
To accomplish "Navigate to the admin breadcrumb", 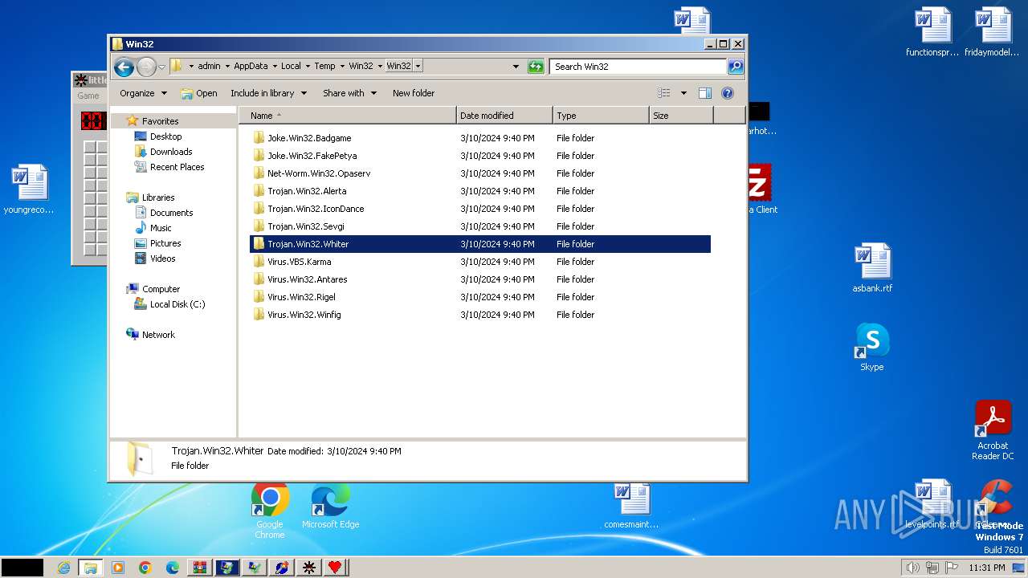I will tap(209, 67).
